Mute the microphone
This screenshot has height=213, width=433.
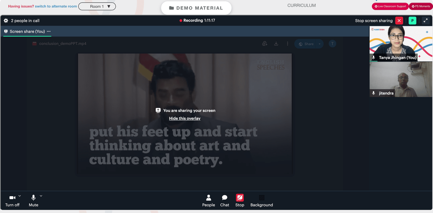tap(33, 200)
